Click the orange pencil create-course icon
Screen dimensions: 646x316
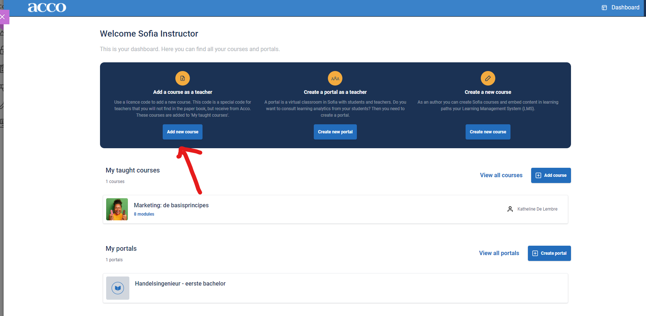coord(488,78)
